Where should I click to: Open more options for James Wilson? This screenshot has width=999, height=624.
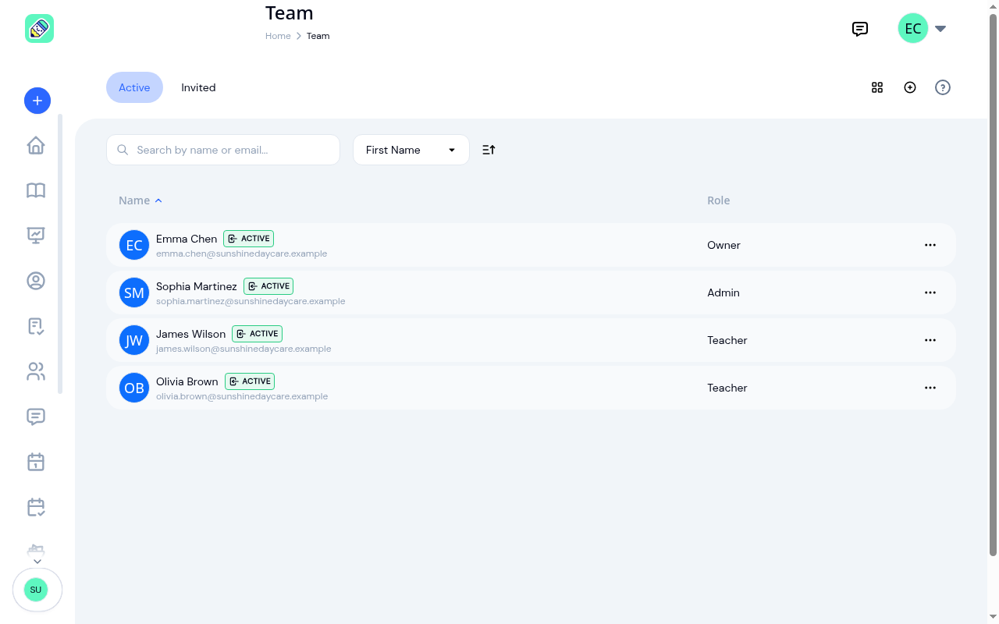click(930, 340)
